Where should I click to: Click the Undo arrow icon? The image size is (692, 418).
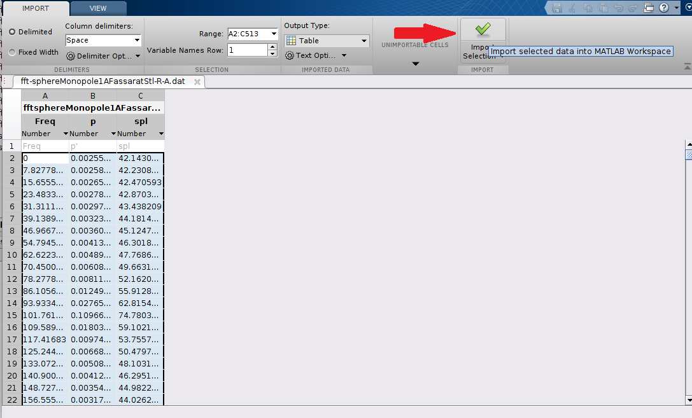tap(618, 8)
